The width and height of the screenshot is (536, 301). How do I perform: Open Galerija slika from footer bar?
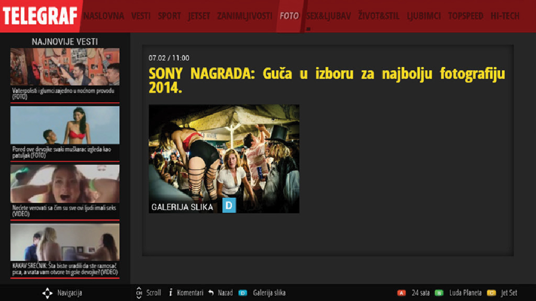point(269,293)
